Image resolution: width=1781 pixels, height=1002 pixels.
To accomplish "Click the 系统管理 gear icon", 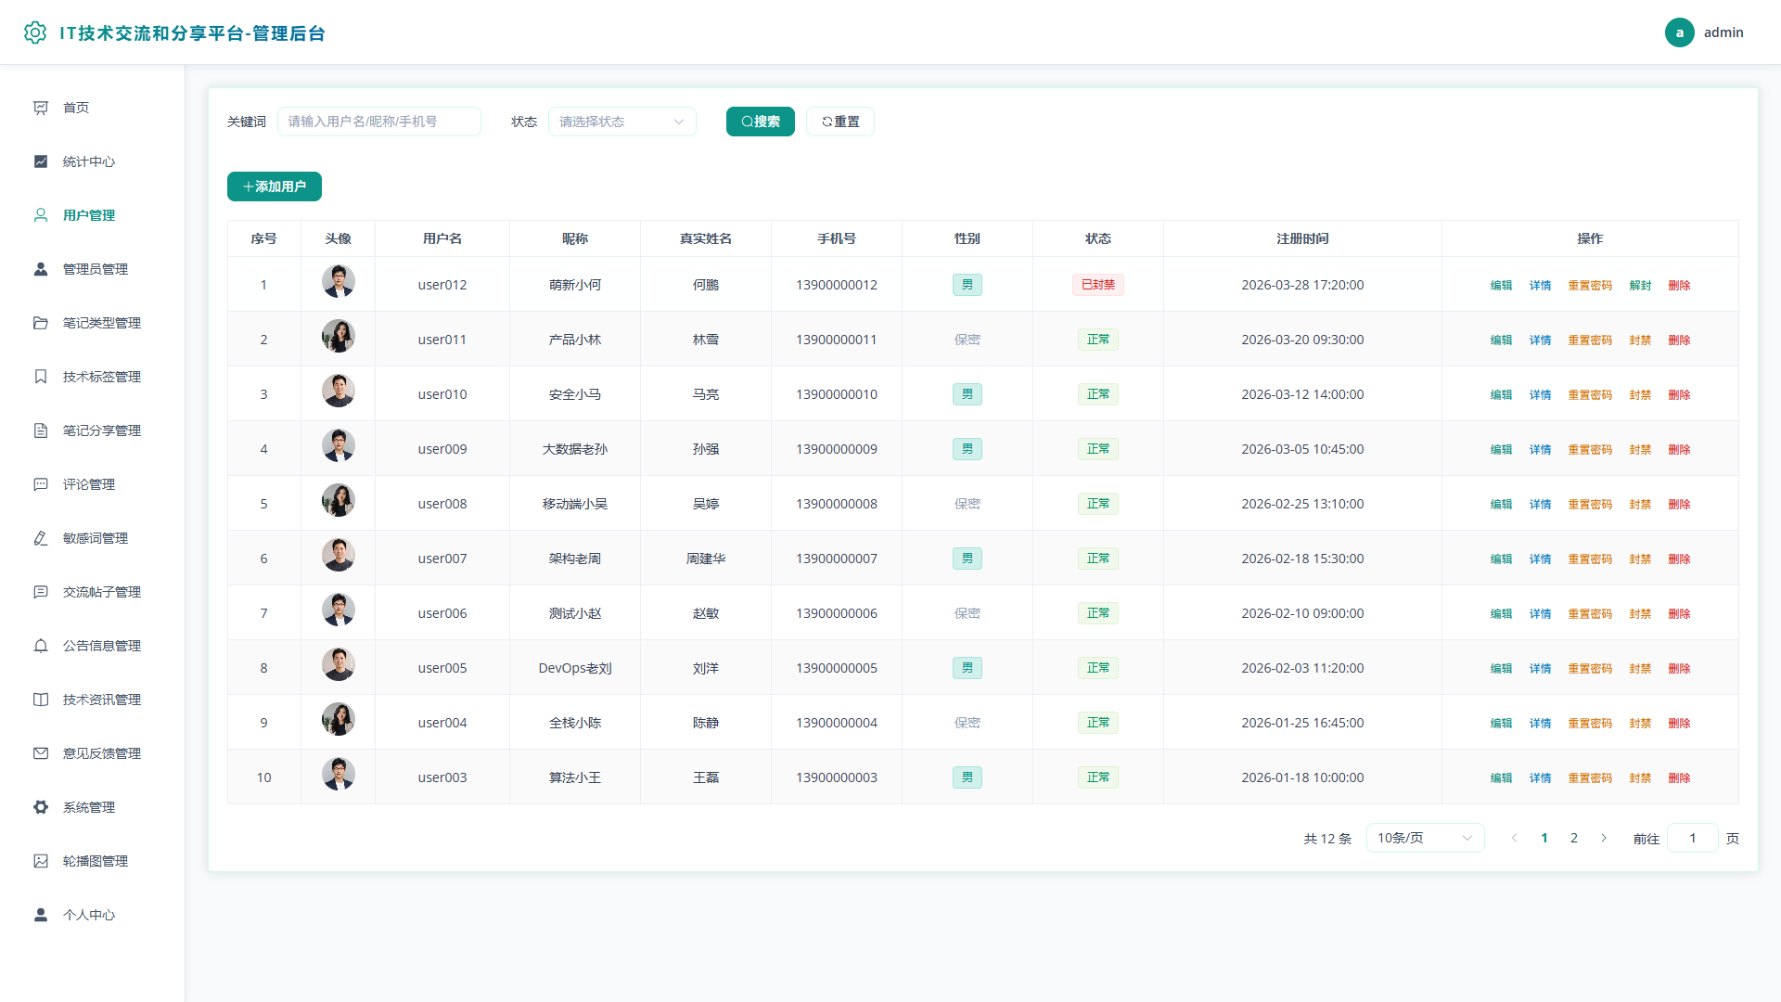I will coord(41,807).
